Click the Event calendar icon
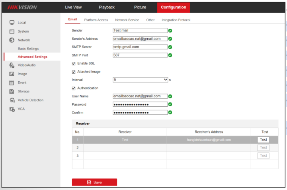Viewport: 287px width, 190px height. (12, 83)
